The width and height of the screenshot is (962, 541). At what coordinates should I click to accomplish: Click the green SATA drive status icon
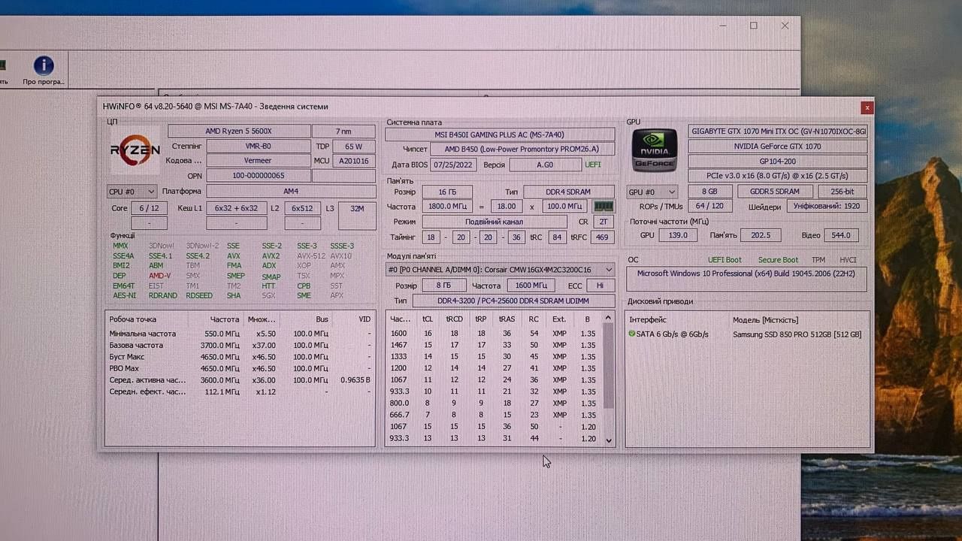pyautogui.click(x=632, y=334)
